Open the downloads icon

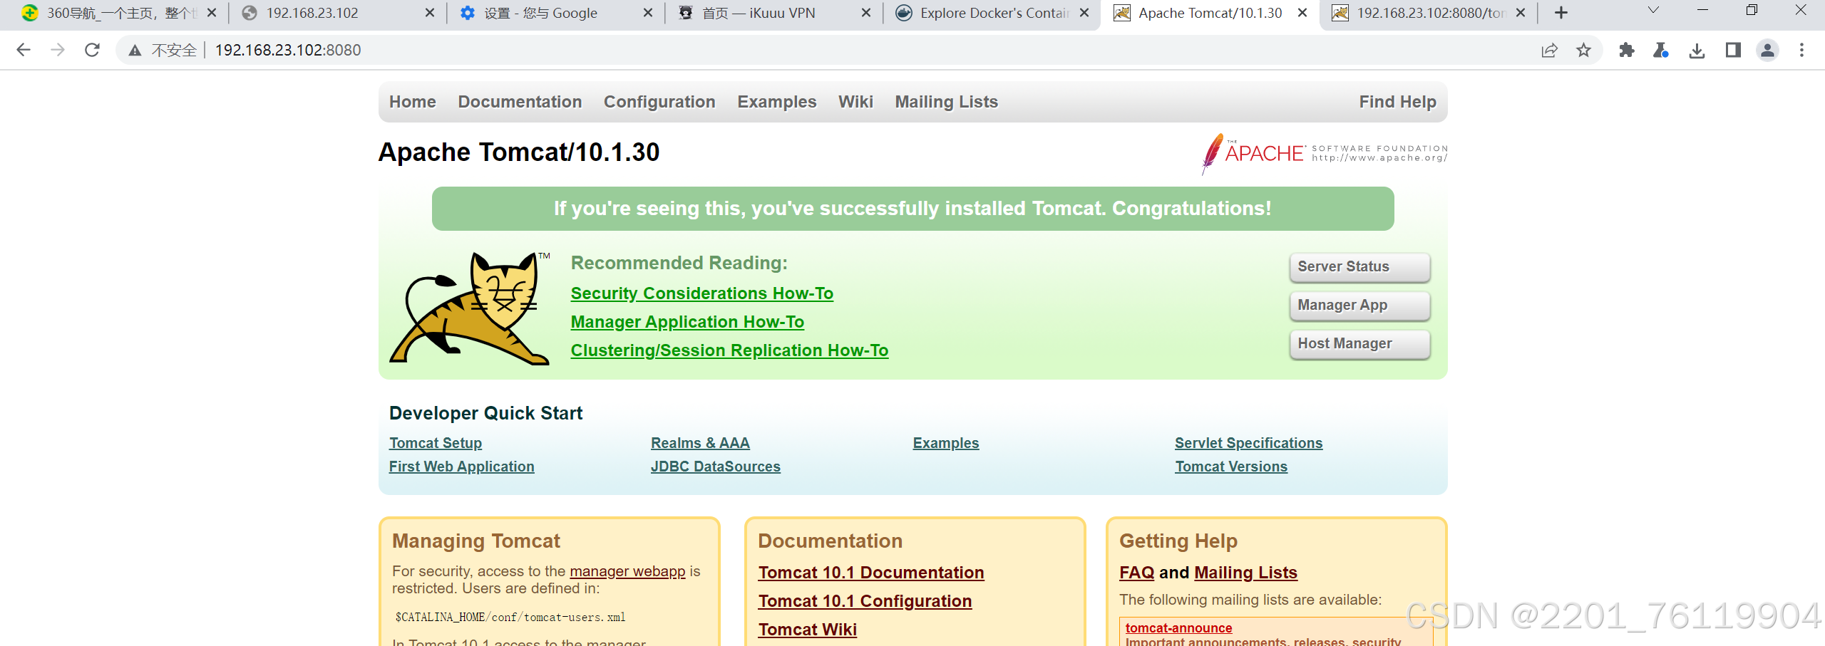[x=1697, y=50]
